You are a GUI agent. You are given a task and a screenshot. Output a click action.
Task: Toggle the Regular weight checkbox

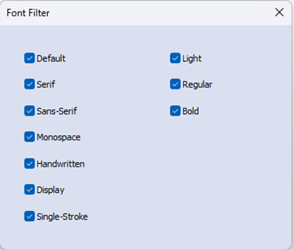(175, 84)
